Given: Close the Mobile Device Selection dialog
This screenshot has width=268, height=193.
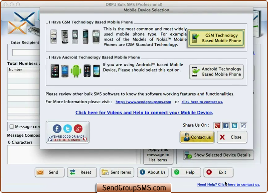Looking at the screenshot, I should pos(232,137).
